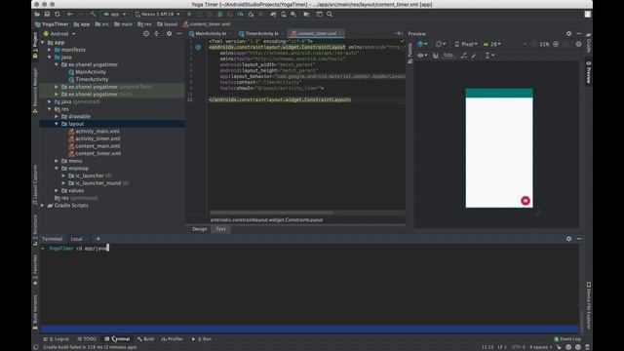Click the Make Project hammer icon
Screen dimensions: 624x351
tap(93, 14)
